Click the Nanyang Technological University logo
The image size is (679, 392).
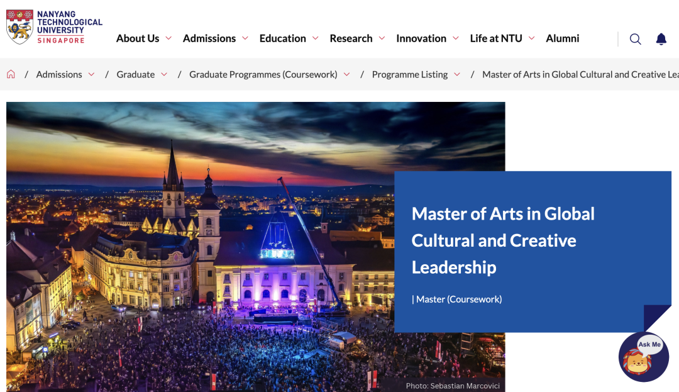(x=54, y=27)
